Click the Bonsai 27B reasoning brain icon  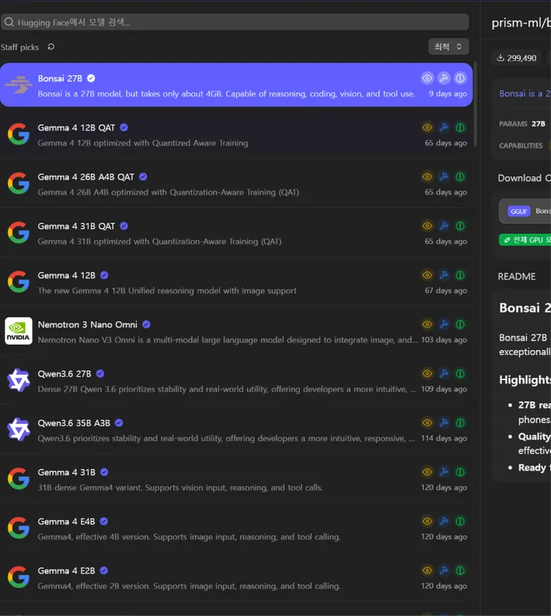459,78
